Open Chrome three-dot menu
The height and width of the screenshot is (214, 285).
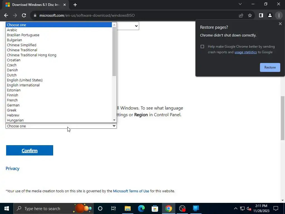coord(279,16)
